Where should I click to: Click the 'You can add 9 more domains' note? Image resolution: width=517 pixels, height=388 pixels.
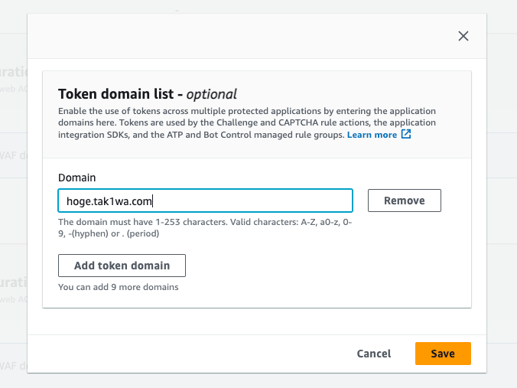click(x=118, y=287)
